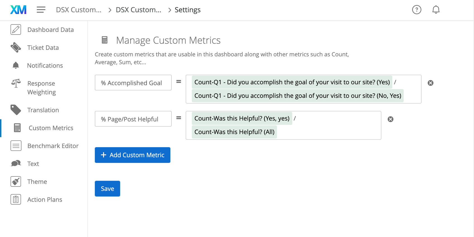Viewport: 474px width, 237px height.
Task: Click the Text speech bubbles icon
Action: (16, 163)
